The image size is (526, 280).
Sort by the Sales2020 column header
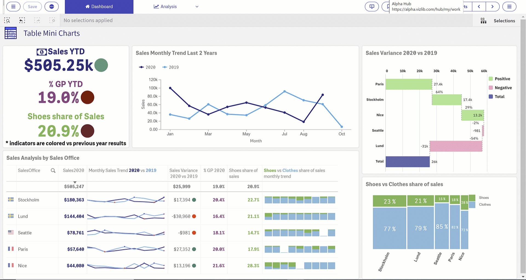click(x=73, y=170)
